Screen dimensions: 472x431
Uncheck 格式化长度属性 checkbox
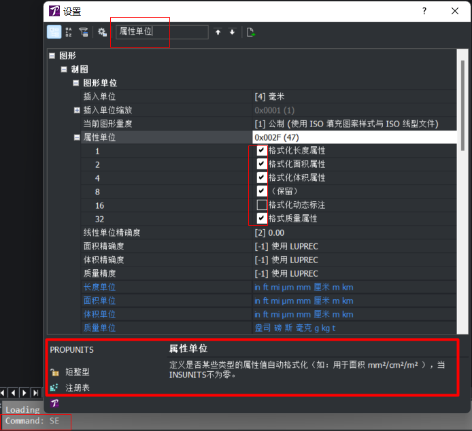click(x=262, y=151)
